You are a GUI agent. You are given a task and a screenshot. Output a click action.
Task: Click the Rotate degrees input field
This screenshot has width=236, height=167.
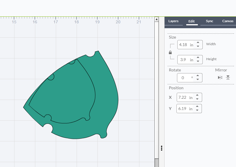(184, 77)
